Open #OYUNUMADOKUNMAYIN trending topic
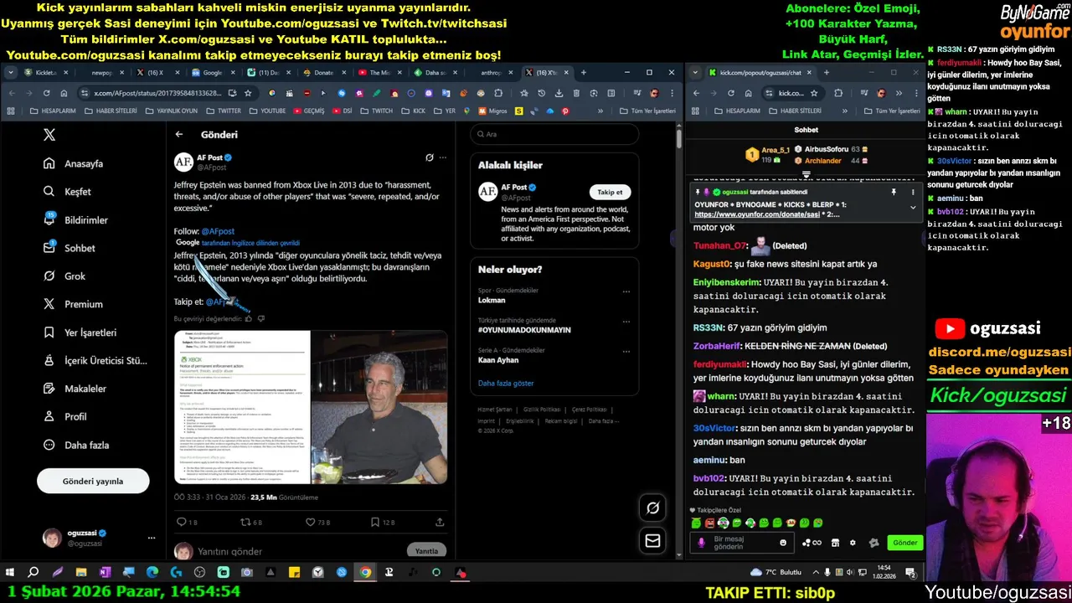The image size is (1072, 603). click(x=524, y=330)
